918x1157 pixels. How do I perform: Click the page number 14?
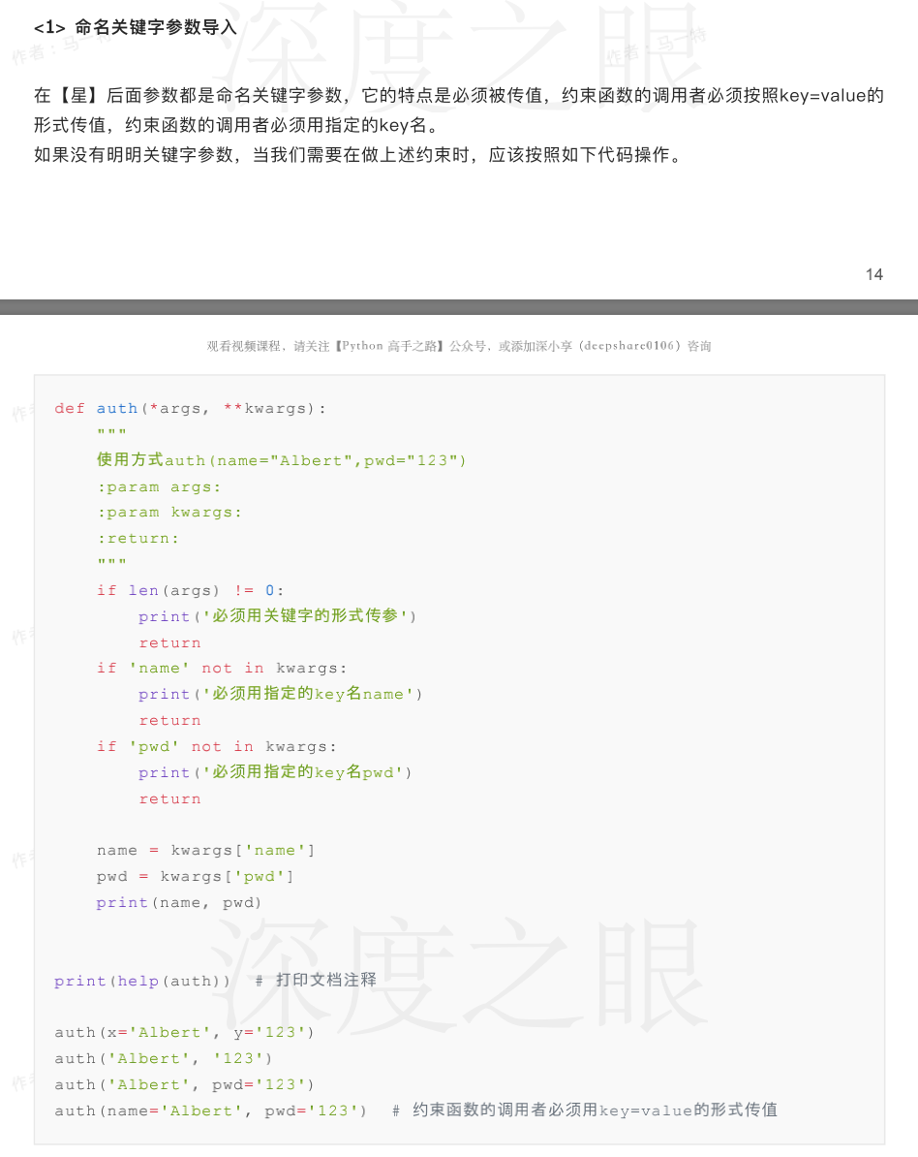(x=873, y=274)
